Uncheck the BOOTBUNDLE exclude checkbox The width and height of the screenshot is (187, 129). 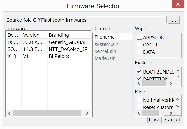click(x=139, y=71)
